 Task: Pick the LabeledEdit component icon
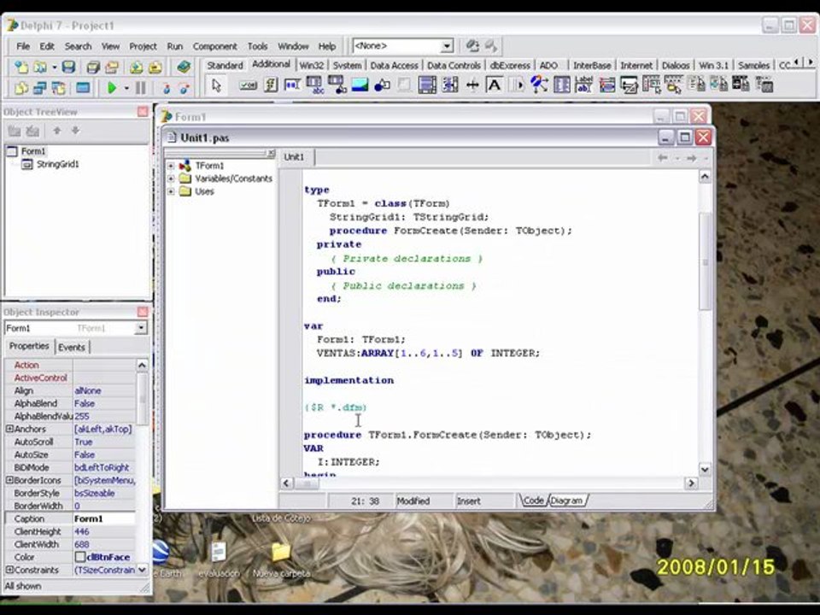(x=583, y=85)
